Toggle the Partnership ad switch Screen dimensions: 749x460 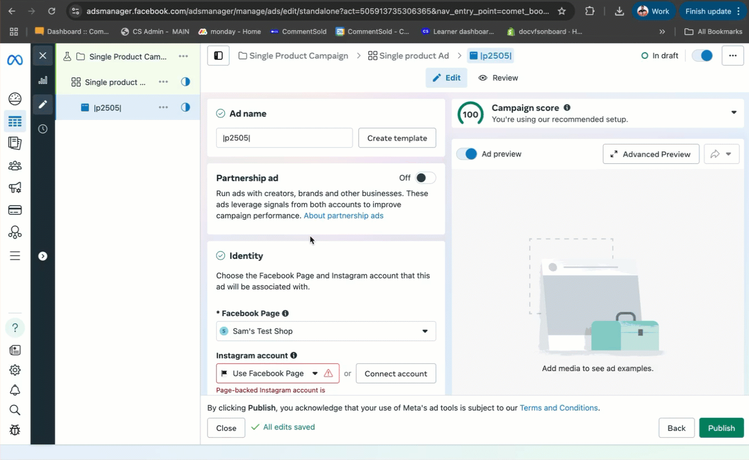[425, 178]
